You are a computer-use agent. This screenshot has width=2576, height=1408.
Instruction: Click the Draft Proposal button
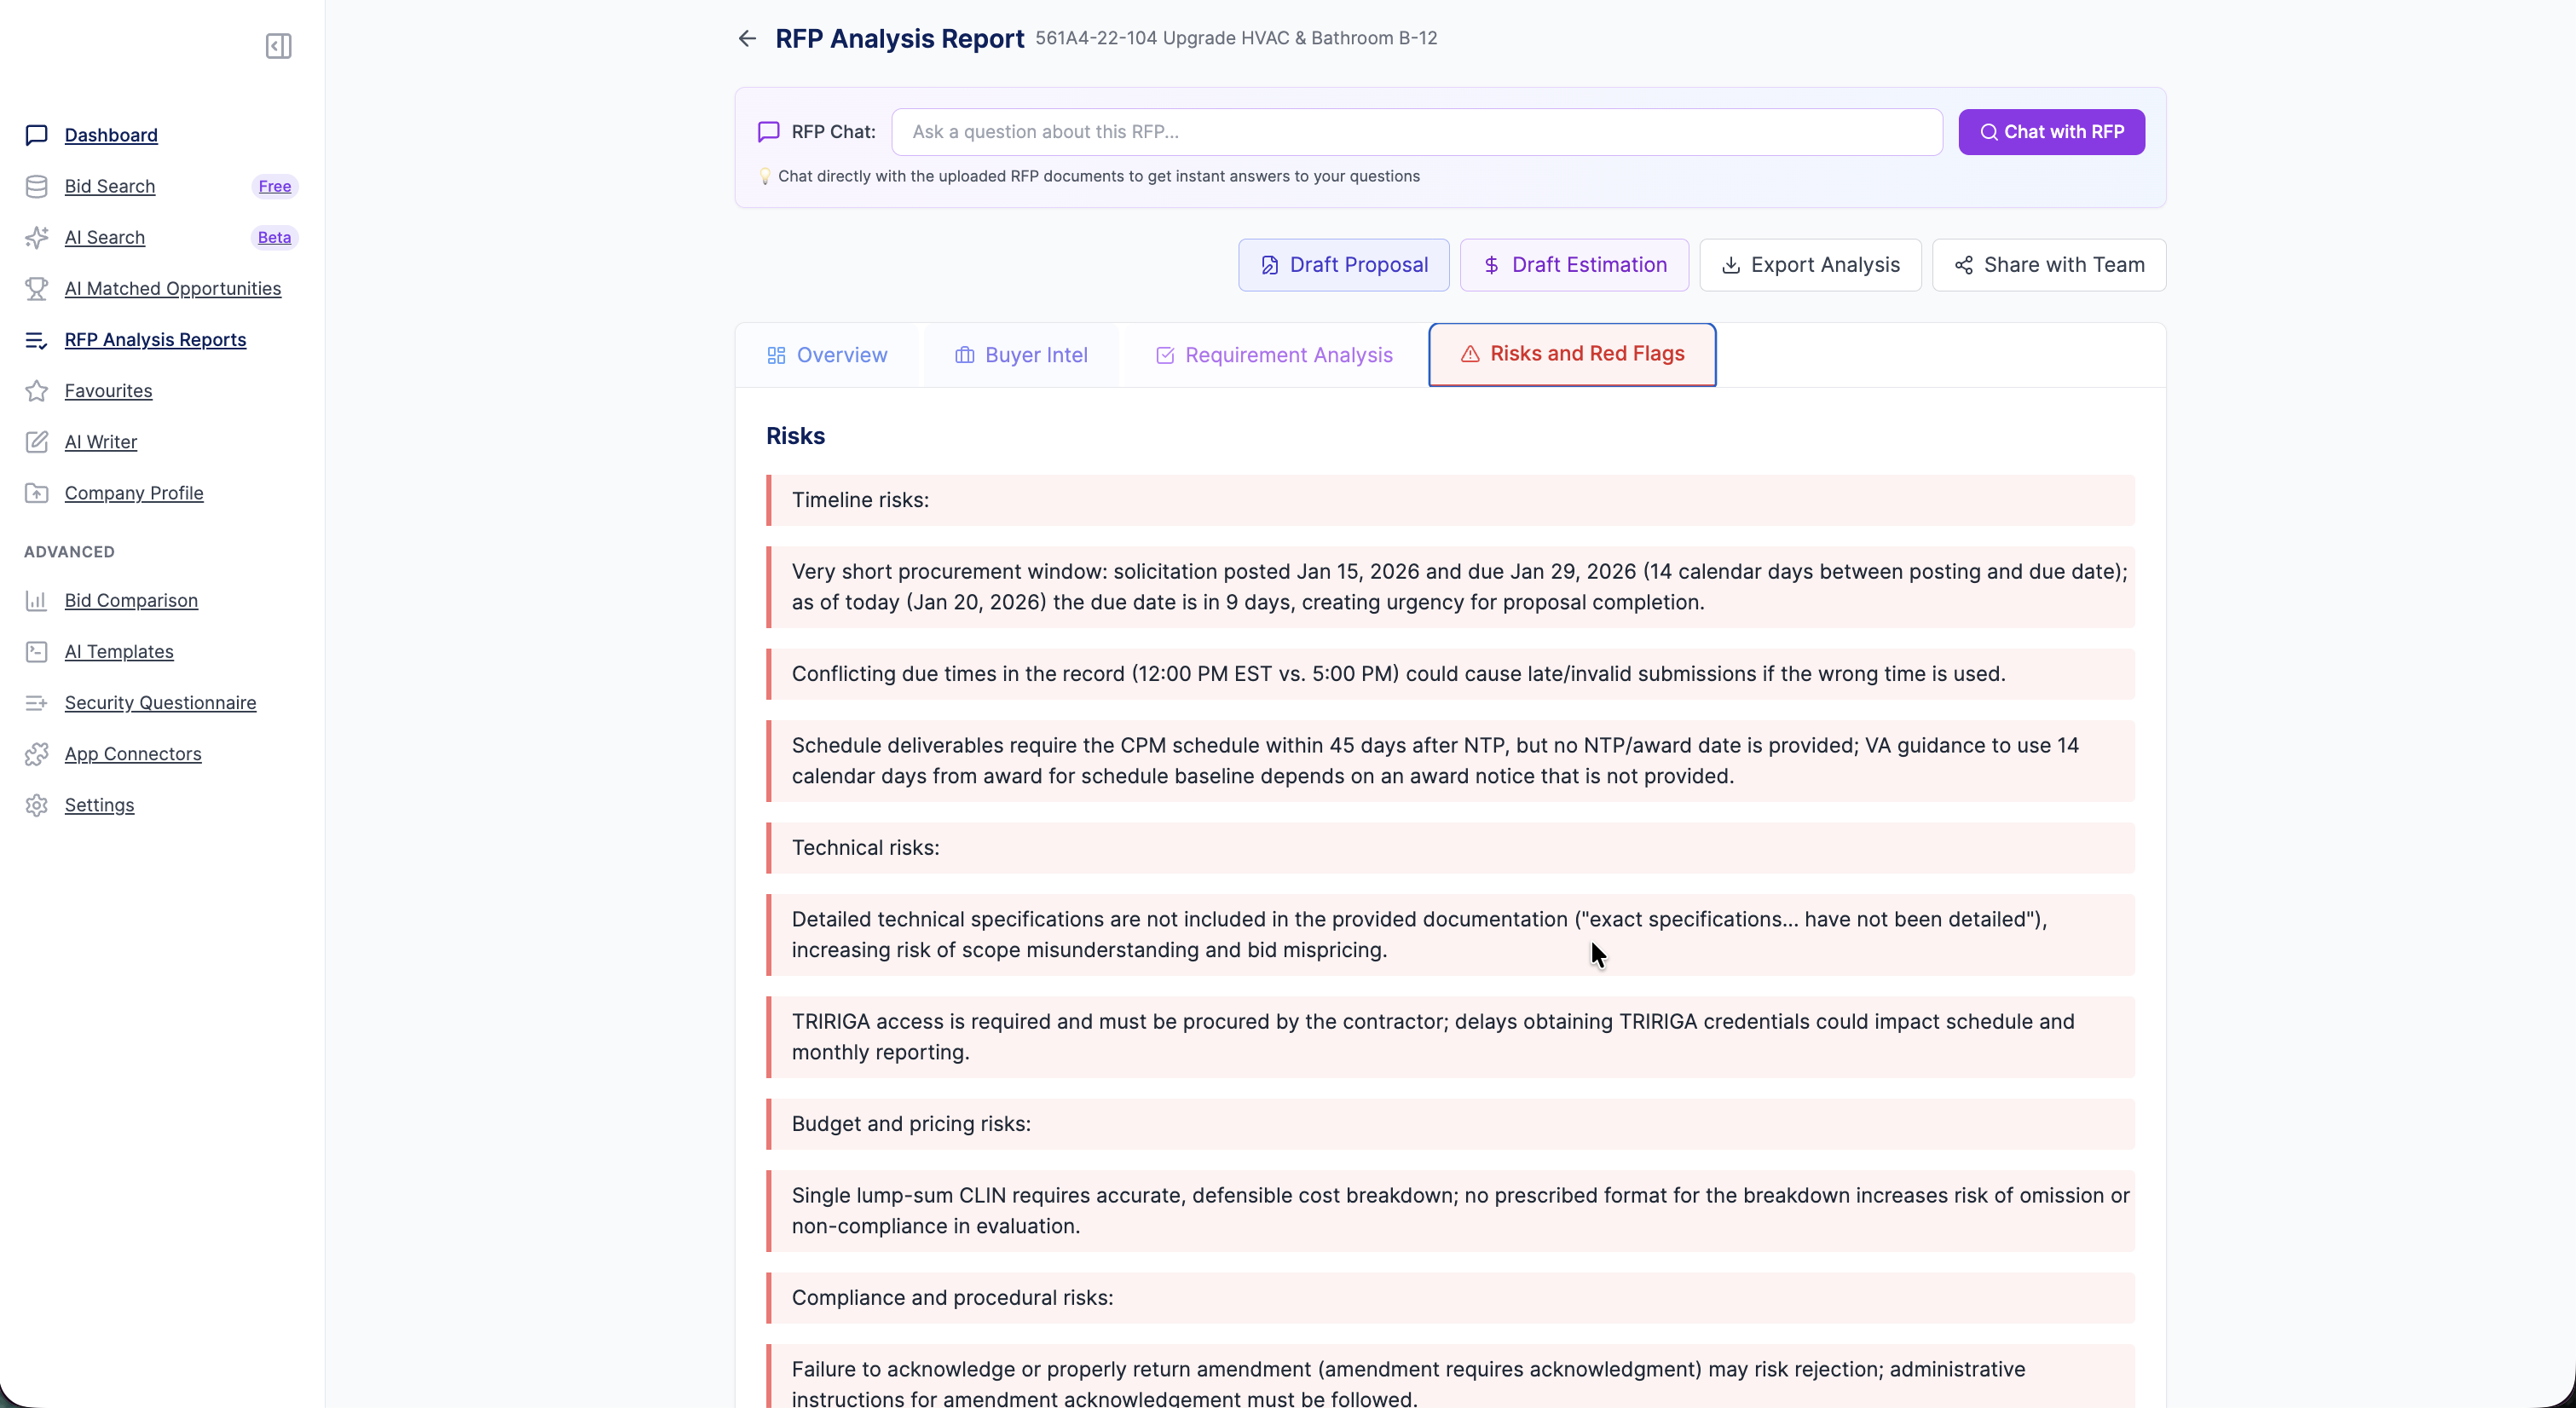coord(1343,265)
